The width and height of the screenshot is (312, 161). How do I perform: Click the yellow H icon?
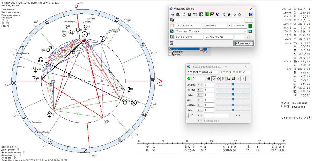click(212, 15)
